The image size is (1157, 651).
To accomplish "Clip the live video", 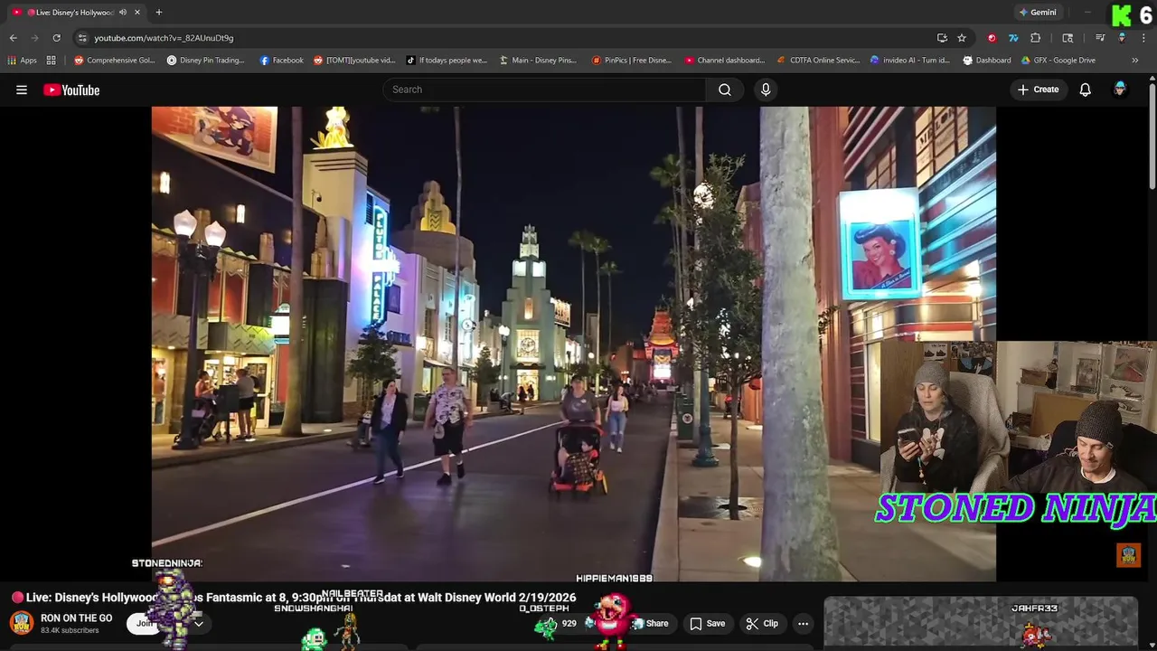I will 762,623.
